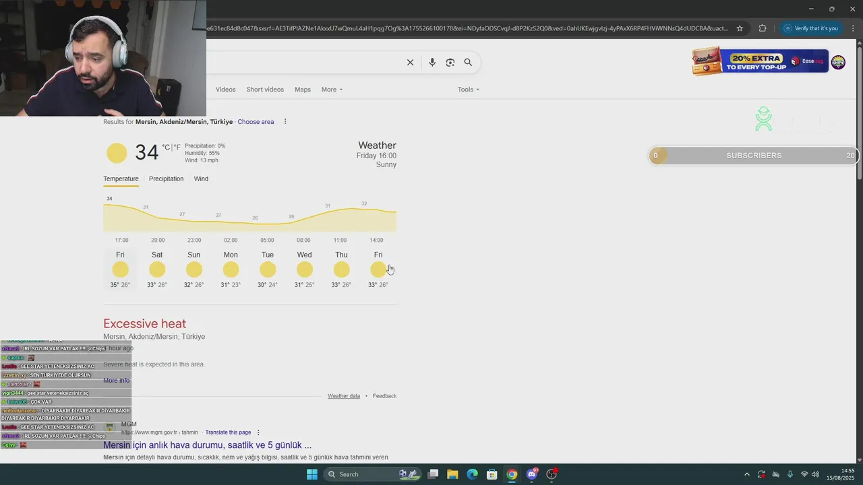This screenshot has width=863, height=485.
Task: Launch Microsoft Edge from taskbar
Action: click(x=473, y=474)
